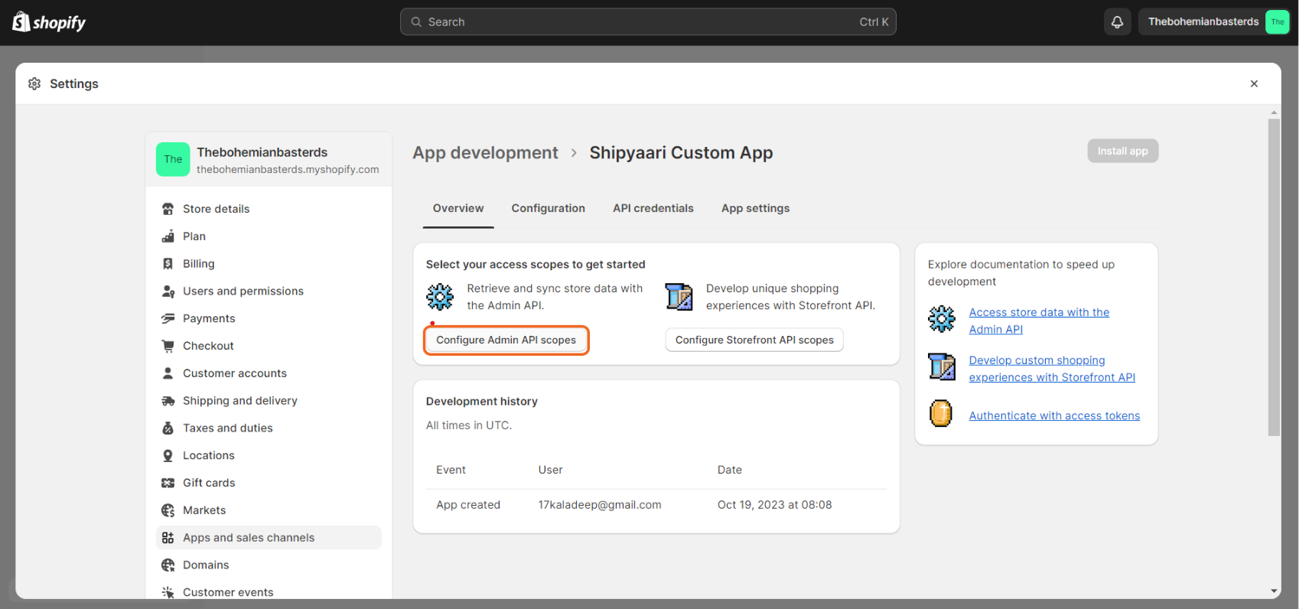Click Oct 19, 2023 at 08:08 date
The width and height of the screenshot is (1299, 609).
[774, 505]
